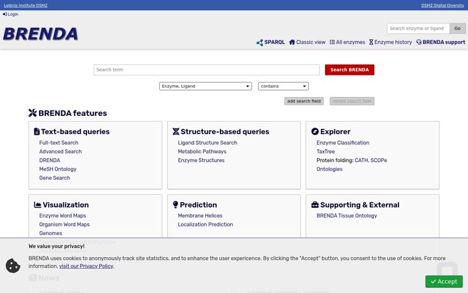
Task: Open the Enzyme, Ligand dropdown
Action: point(205,86)
